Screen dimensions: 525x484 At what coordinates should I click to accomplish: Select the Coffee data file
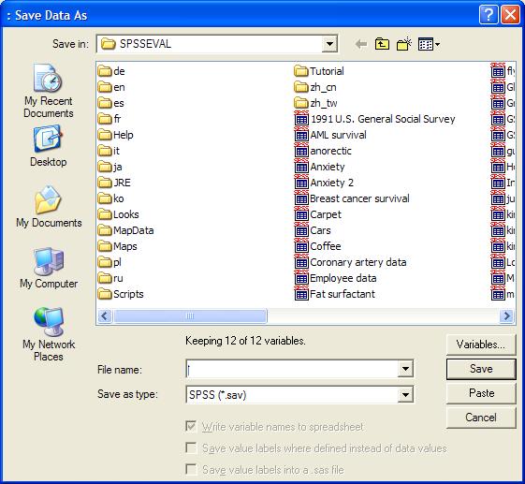click(x=318, y=246)
